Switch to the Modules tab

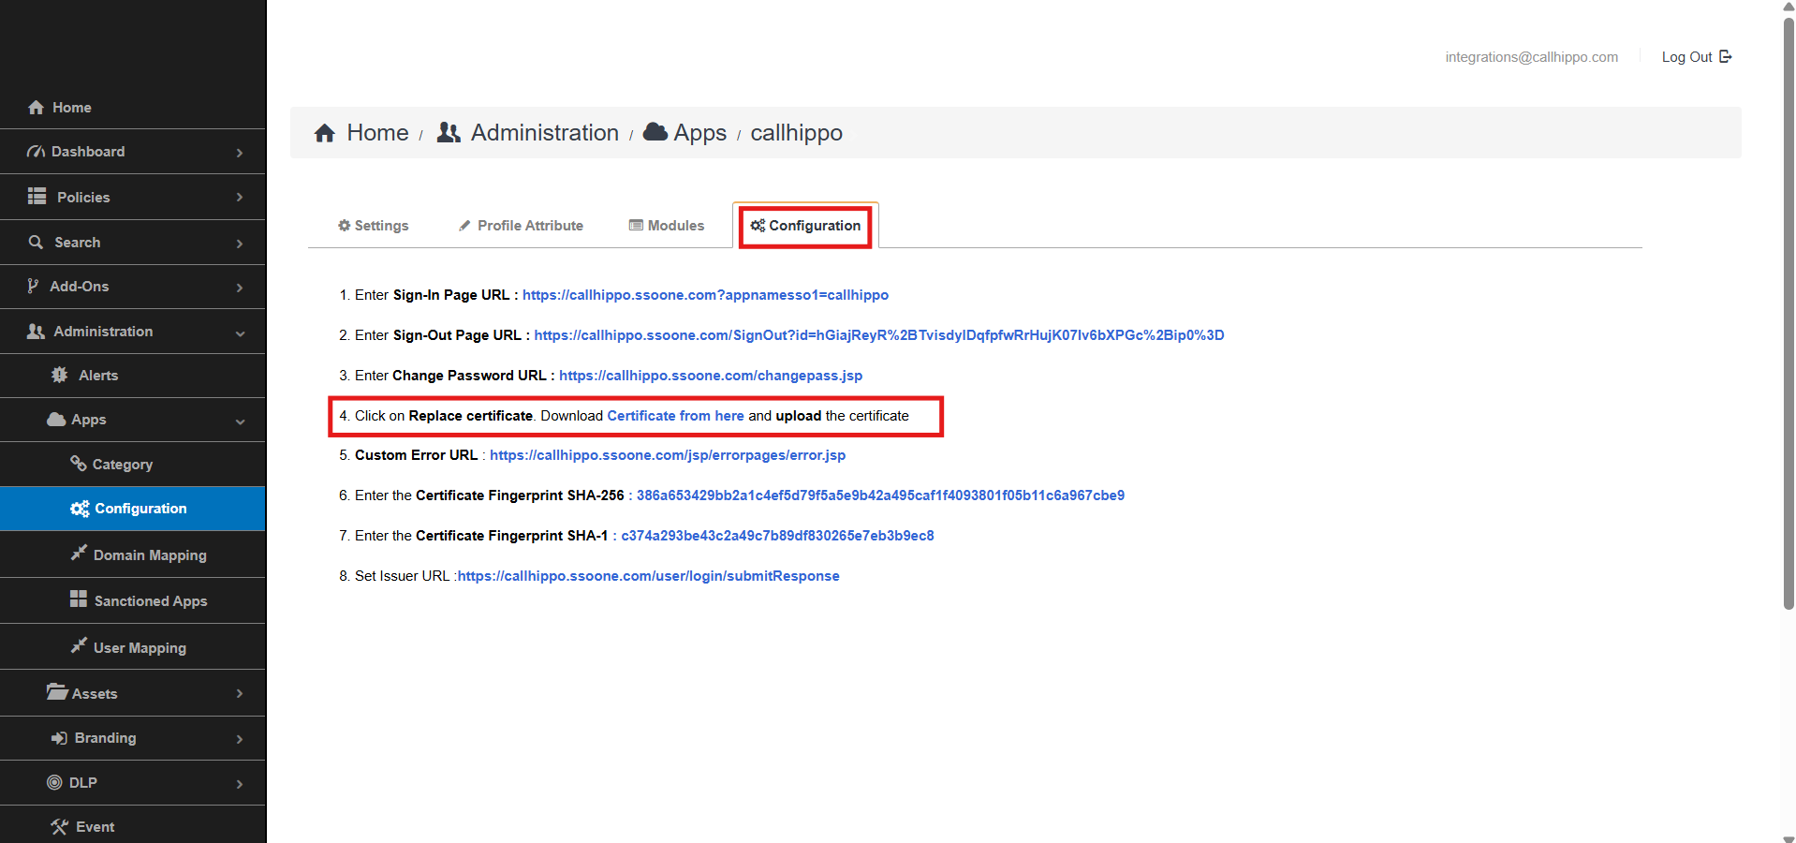coord(667,226)
